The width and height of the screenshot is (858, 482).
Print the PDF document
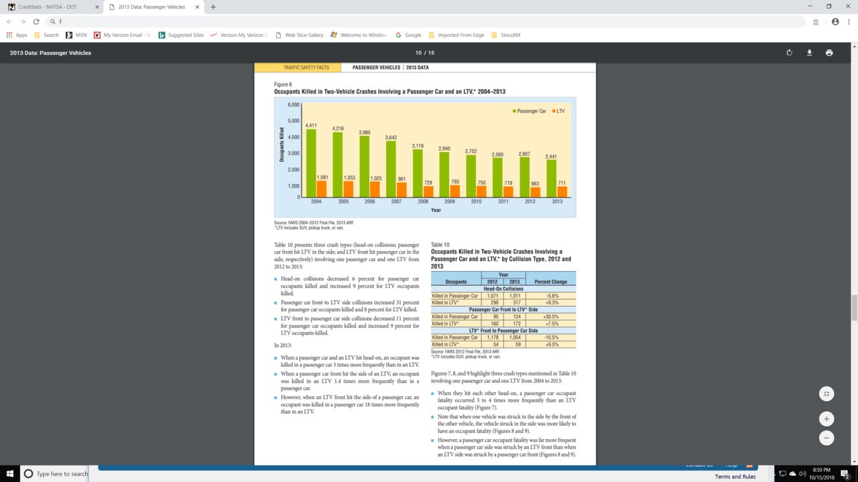tap(829, 53)
